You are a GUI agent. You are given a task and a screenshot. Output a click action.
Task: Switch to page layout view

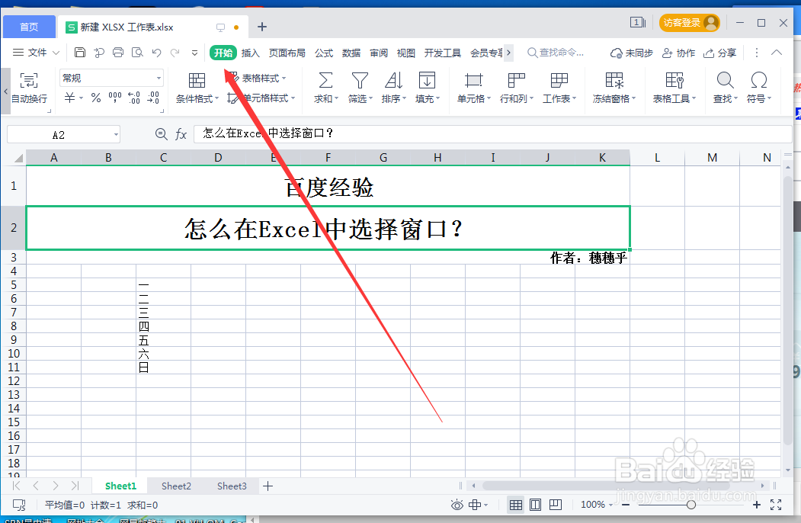[535, 505]
